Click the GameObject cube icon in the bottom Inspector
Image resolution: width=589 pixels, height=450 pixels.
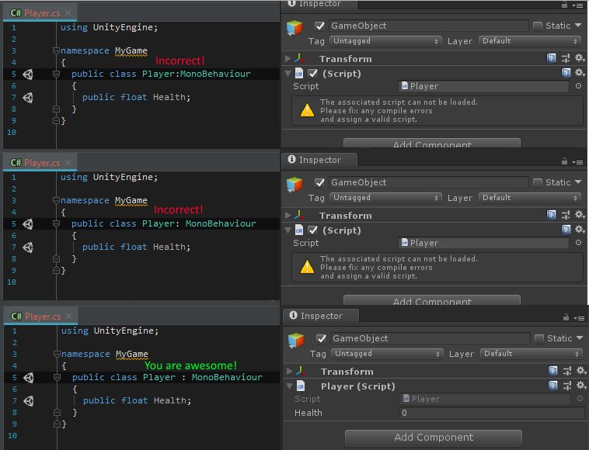pyautogui.click(x=296, y=341)
